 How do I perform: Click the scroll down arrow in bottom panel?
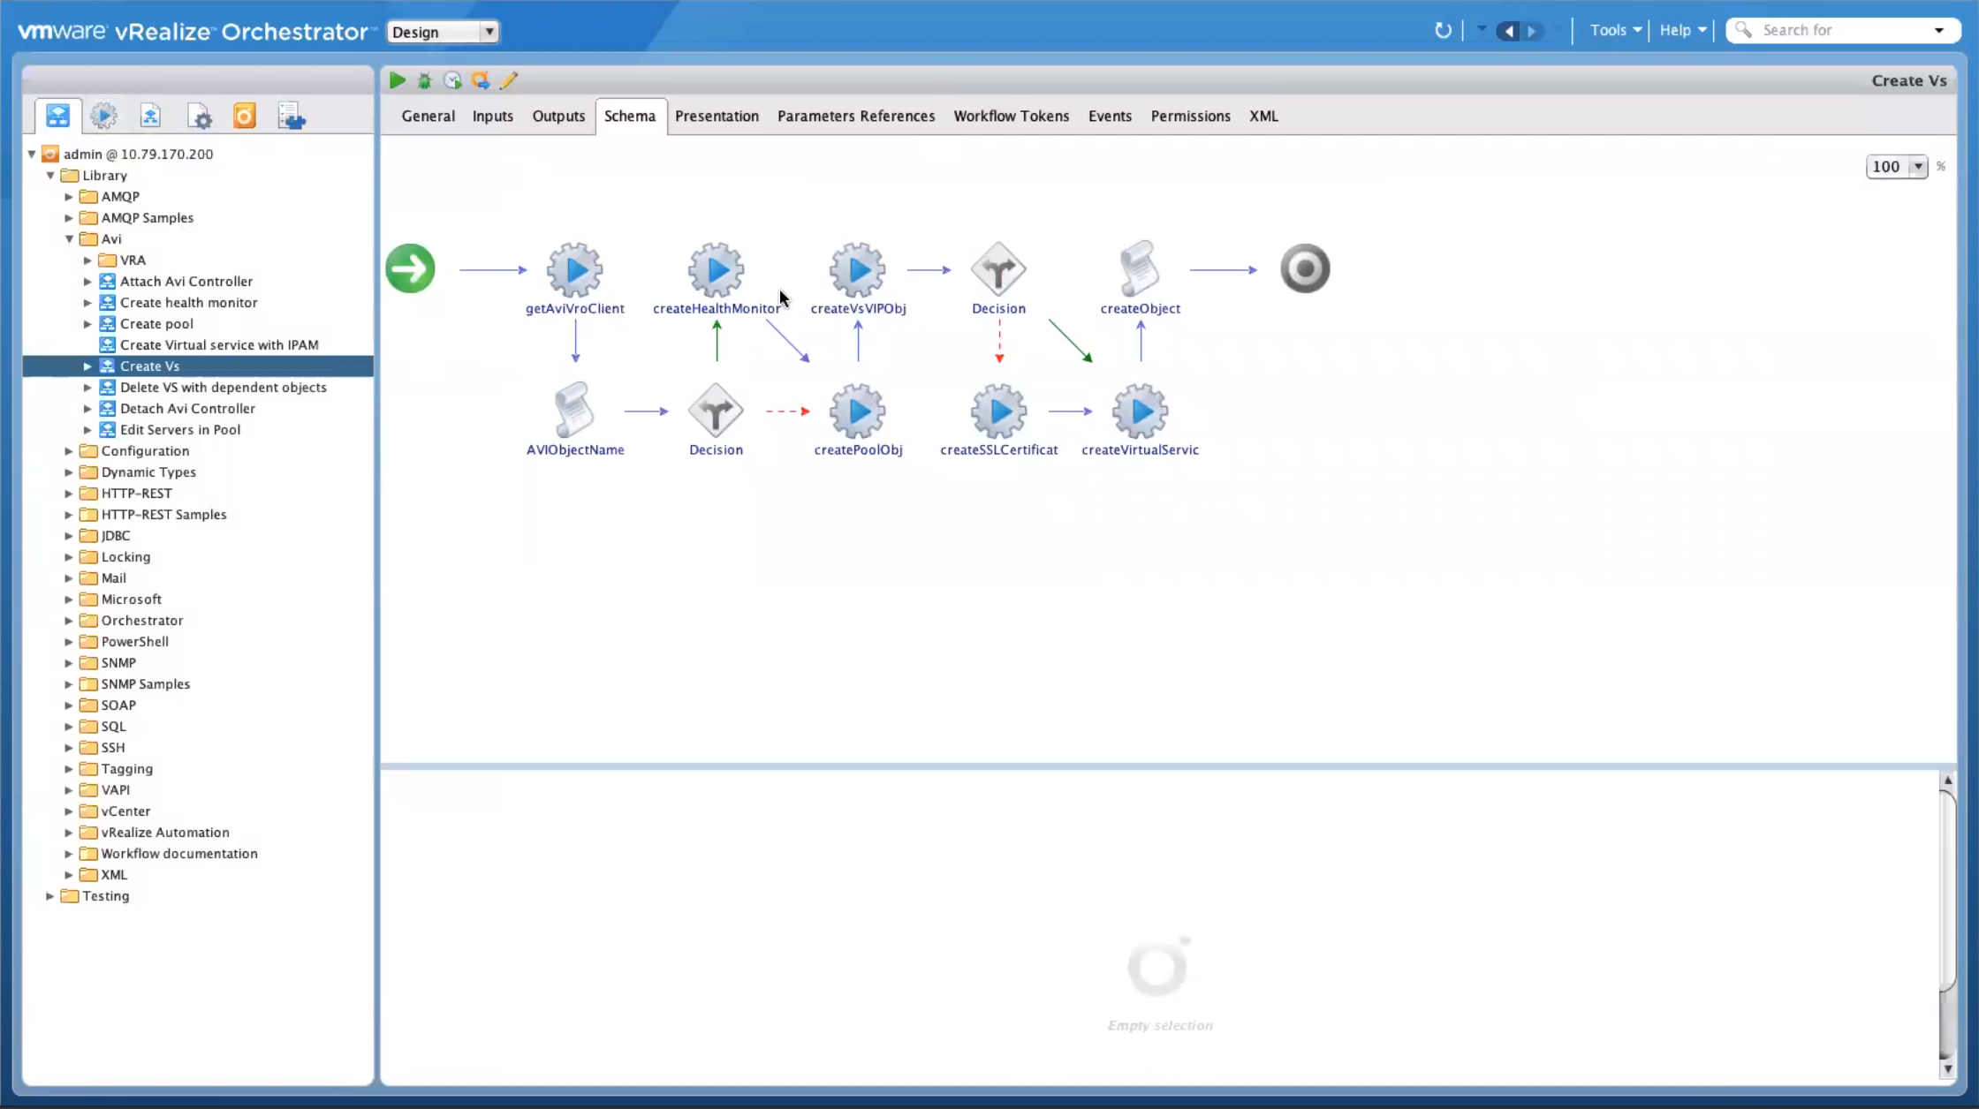coord(1947,1068)
